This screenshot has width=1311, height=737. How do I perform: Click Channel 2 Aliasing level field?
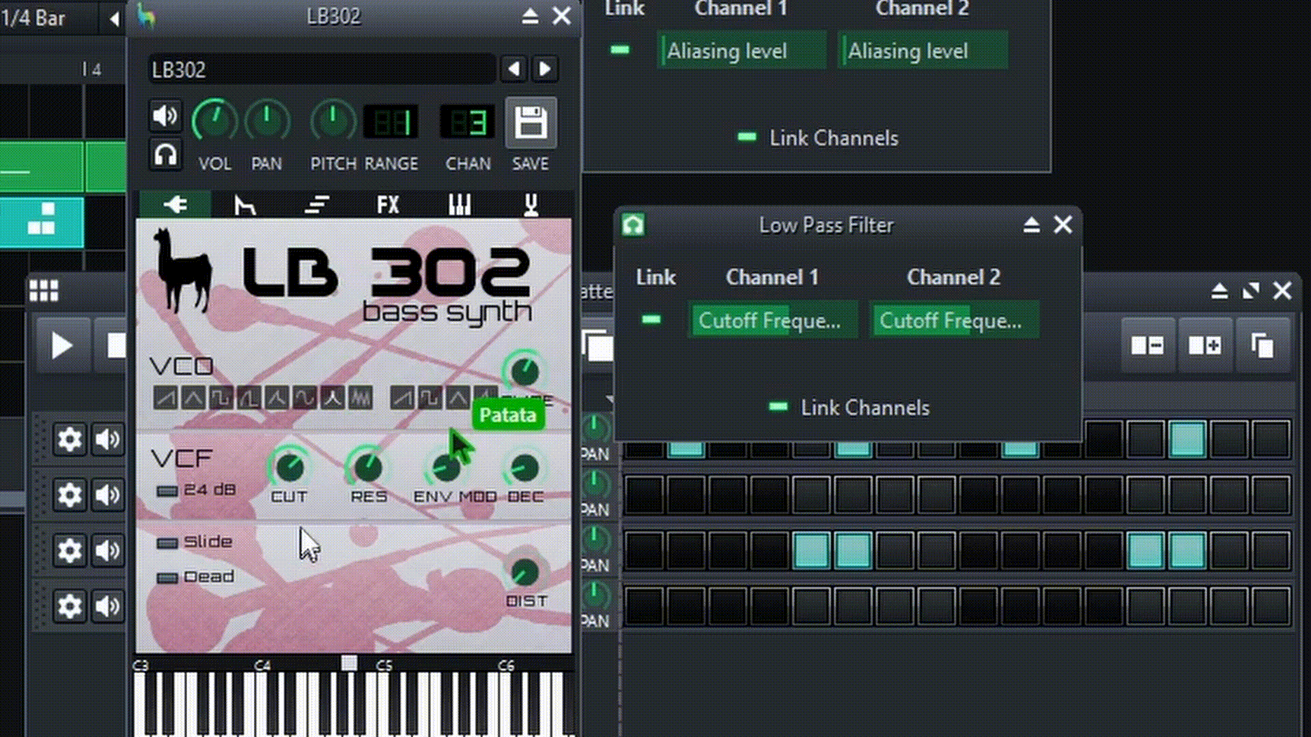(x=922, y=50)
